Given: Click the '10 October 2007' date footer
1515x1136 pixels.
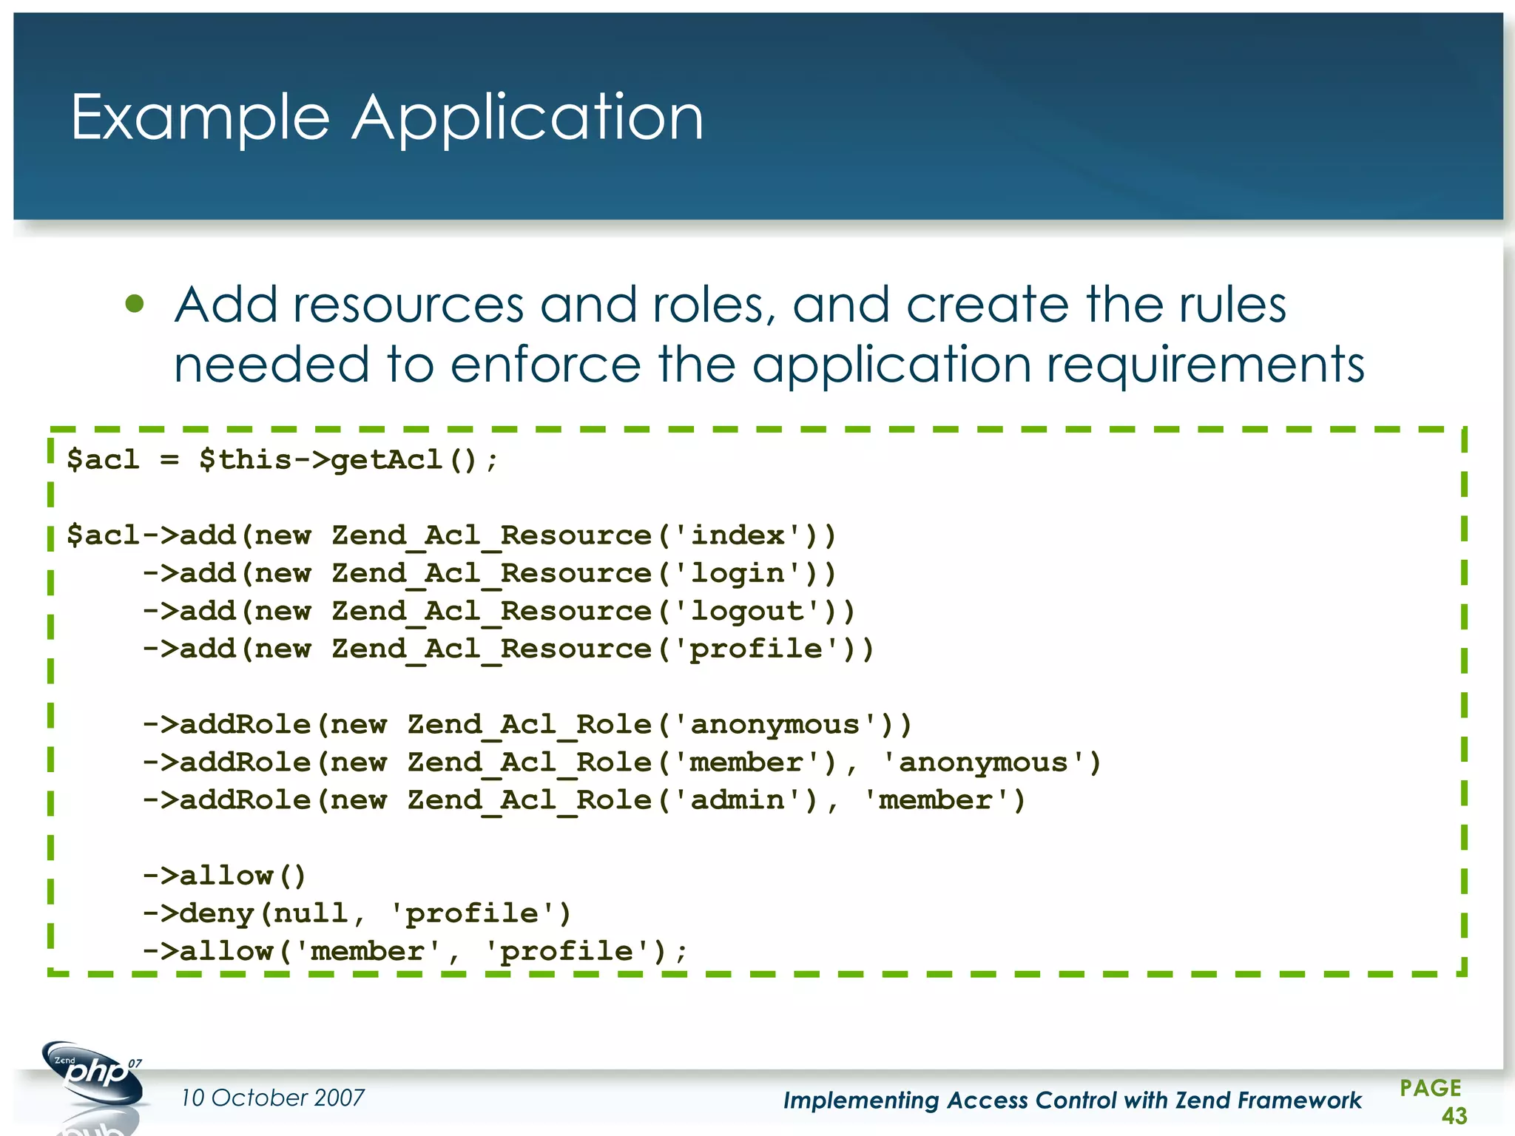Looking at the screenshot, I should pos(273,1098).
